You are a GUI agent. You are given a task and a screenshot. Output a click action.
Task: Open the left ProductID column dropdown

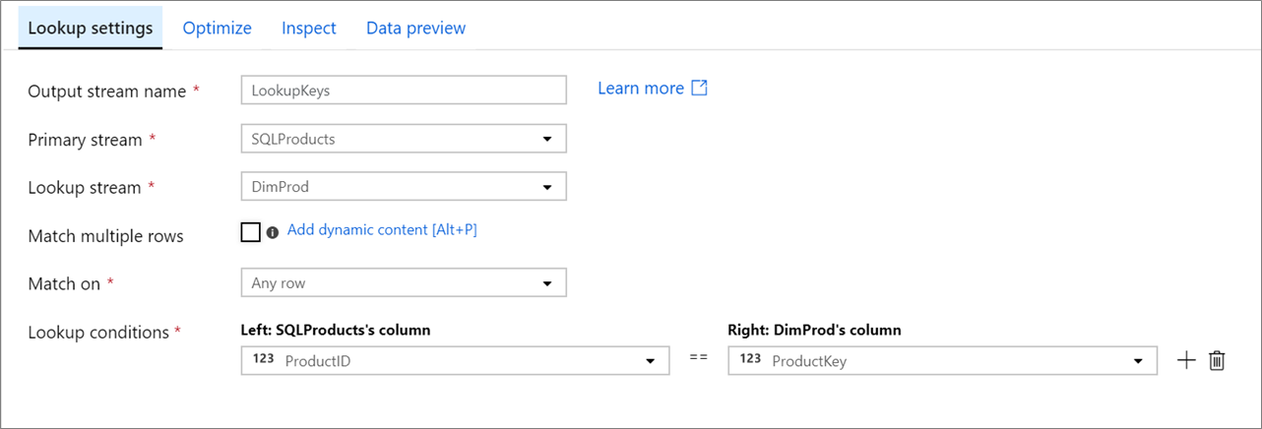[x=456, y=360]
